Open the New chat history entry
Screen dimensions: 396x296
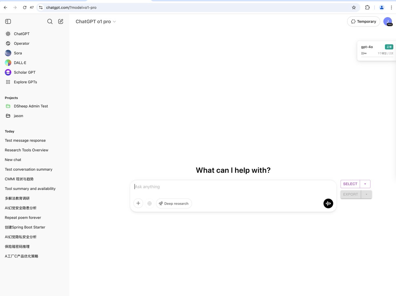(x=35, y=160)
